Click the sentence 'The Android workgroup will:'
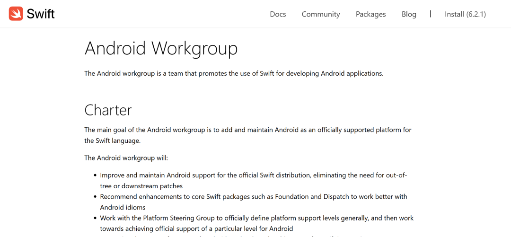 [126, 158]
